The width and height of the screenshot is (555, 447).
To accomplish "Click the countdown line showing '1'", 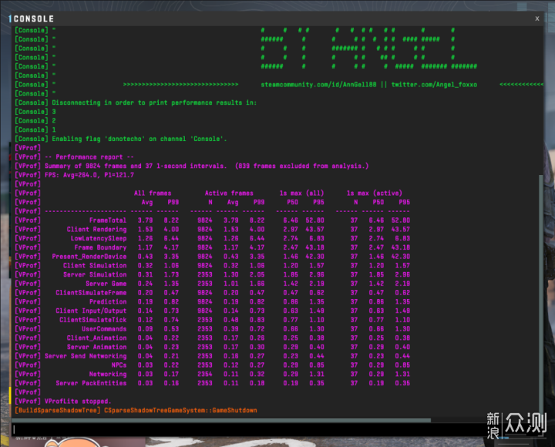I will (54, 130).
